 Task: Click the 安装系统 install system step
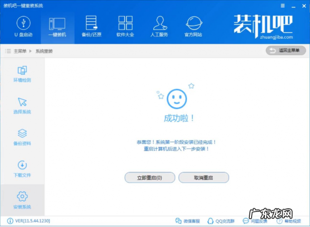tap(22, 200)
